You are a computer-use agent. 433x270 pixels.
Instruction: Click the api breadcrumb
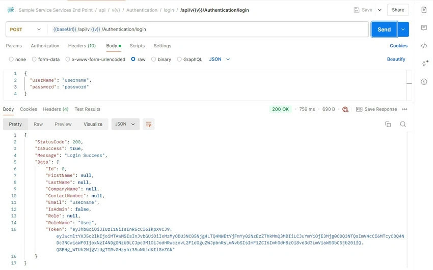[x=102, y=10]
